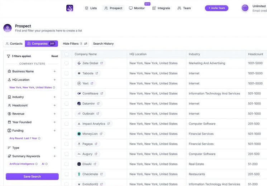Open Taboola external link icon
The width and height of the screenshot is (267, 186).
point(97,73)
